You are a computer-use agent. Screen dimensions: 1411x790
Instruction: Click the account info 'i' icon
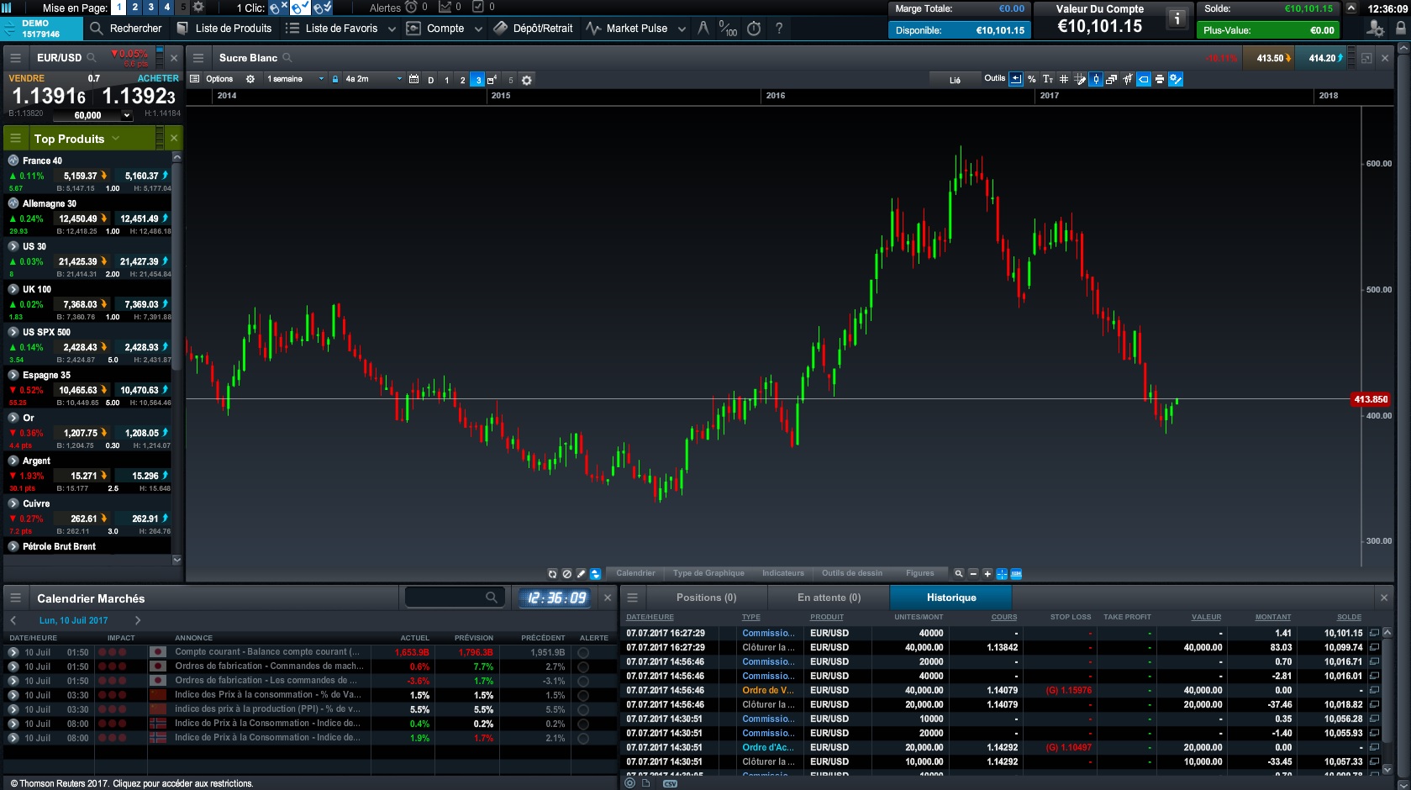click(1177, 18)
